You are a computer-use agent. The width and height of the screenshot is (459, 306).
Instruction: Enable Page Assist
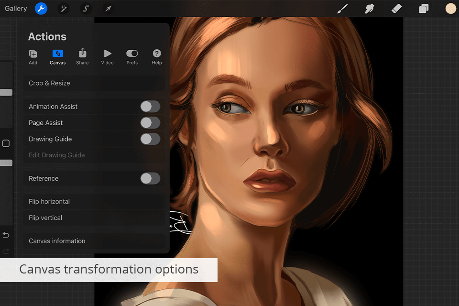(150, 123)
